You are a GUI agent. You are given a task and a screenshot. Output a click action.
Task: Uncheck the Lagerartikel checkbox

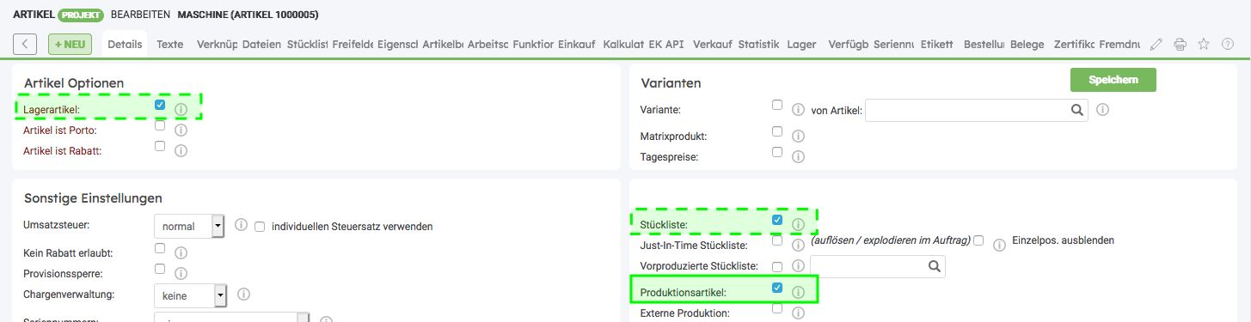pyautogui.click(x=160, y=105)
